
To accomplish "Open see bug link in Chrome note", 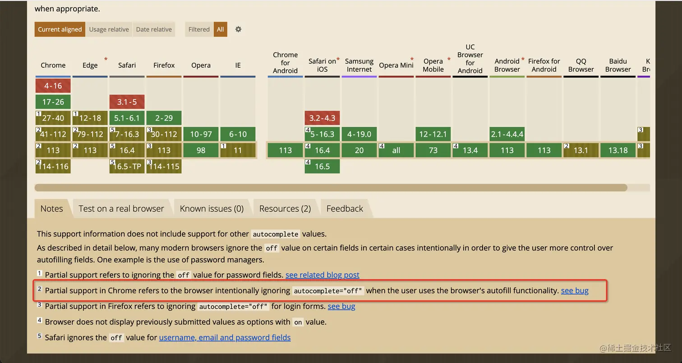I will 575,290.
